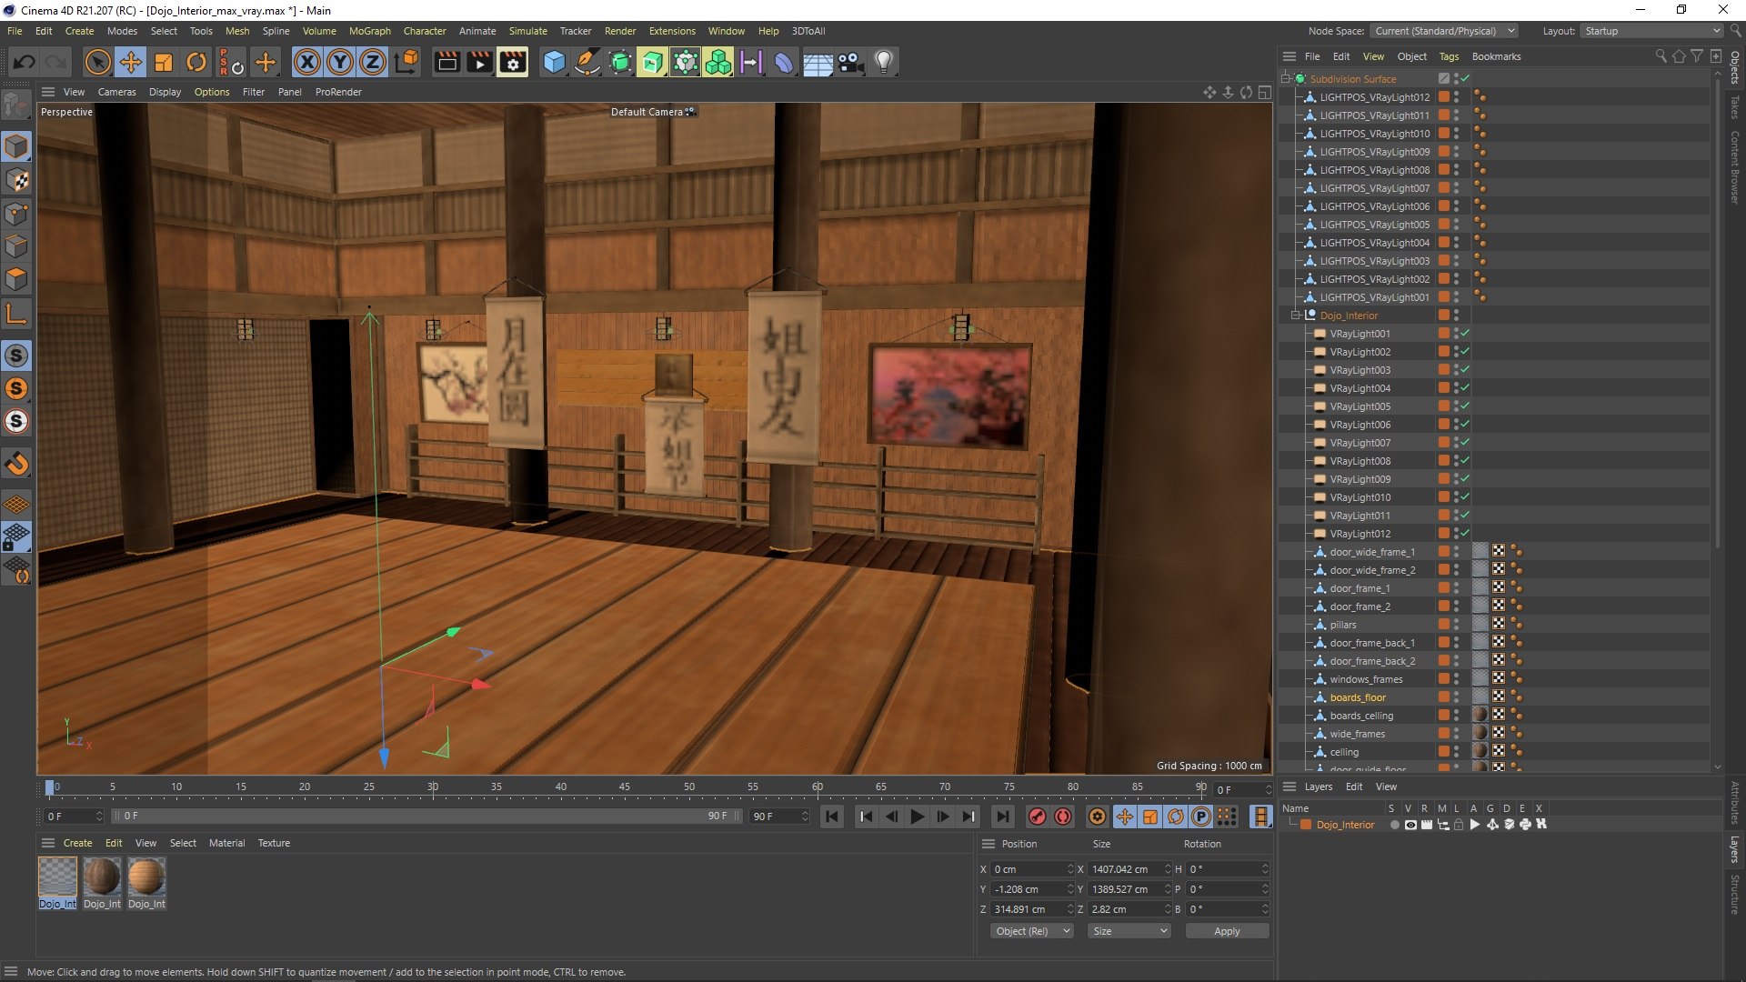
Task: Select the pillars object in tree
Action: pyautogui.click(x=1342, y=625)
